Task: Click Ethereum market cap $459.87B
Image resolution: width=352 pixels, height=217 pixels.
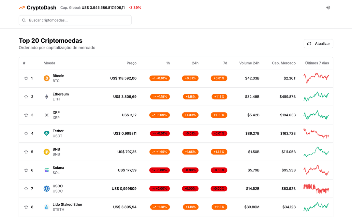Action: point(287,97)
